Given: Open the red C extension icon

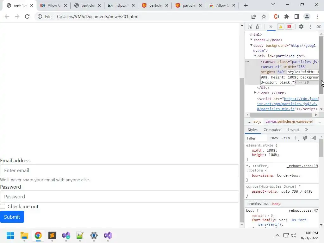Looking at the screenshot, I should (277, 16).
